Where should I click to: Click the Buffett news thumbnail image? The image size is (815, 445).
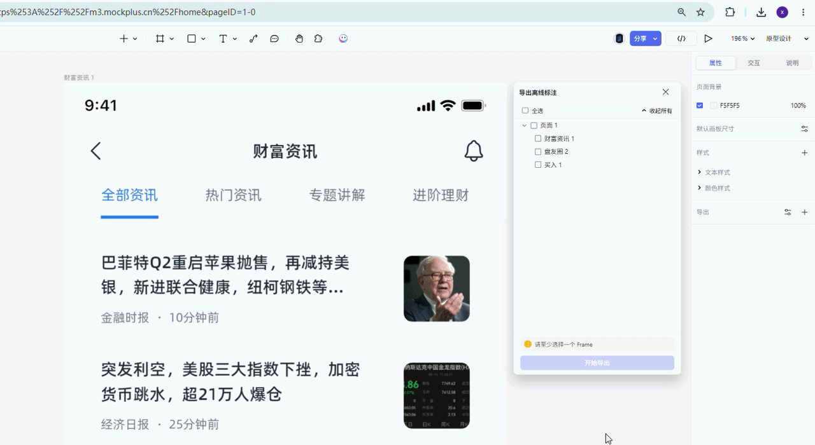[437, 289]
